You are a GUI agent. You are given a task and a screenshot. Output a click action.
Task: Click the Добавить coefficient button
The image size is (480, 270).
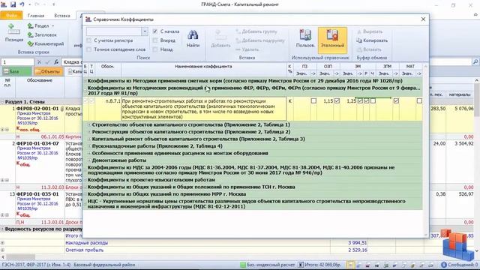[x=220, y=39]
